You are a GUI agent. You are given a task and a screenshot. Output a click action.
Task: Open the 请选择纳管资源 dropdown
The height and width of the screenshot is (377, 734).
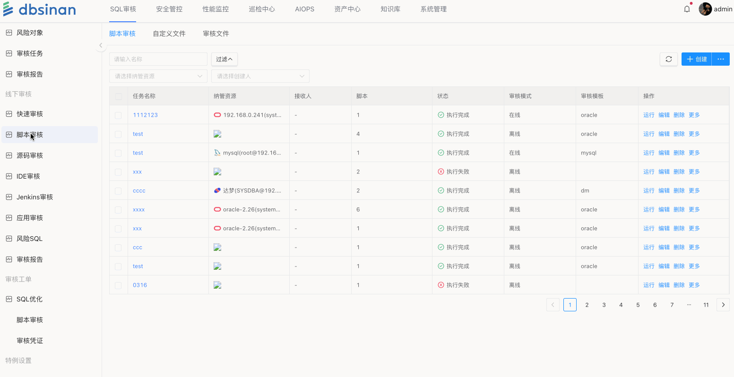point(158,76)
